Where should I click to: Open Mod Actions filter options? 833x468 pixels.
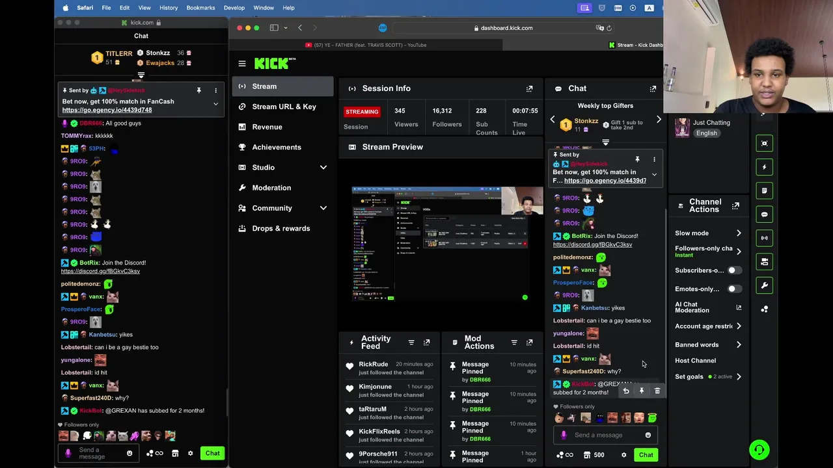[514, 343]
